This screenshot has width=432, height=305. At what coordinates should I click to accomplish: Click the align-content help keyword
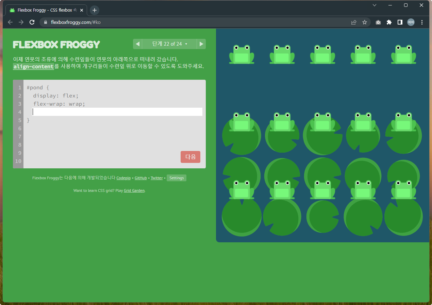coord(34,66)
